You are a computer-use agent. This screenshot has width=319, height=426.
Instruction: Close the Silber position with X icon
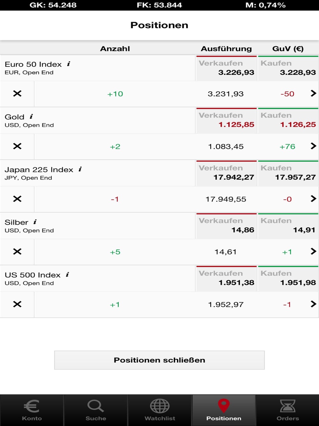(17, 252)
